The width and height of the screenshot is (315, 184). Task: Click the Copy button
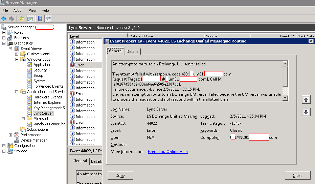tap(120, 175)
